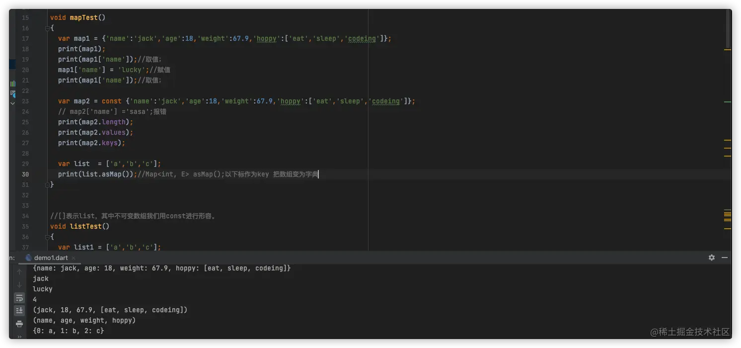Click console output '(name, age, weight, hoppy)'
Viewport: 741px width, 348px height.
84,320
